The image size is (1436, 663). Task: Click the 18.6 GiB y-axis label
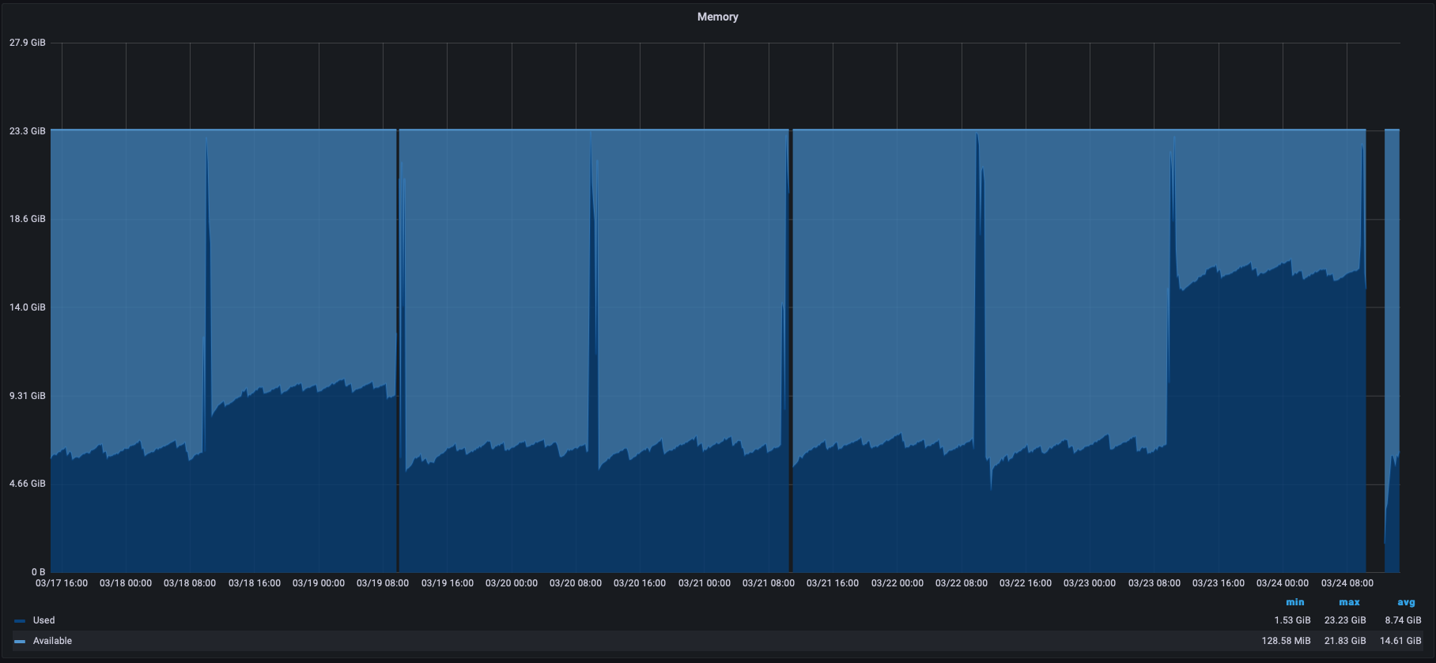click(28, 219)
